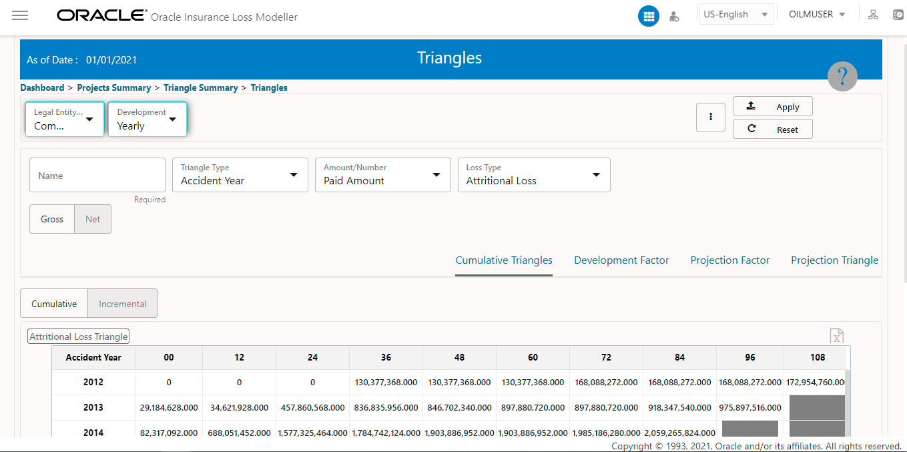907x452 pixels.
Task: Open the Loss Type dropdown
Action: coord(534,175)
